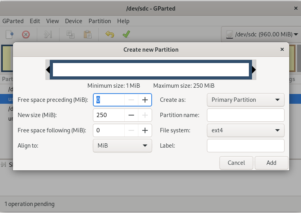Click the right resize handle arrow
The height and width of the screenshot is (213, 301).
254,70
